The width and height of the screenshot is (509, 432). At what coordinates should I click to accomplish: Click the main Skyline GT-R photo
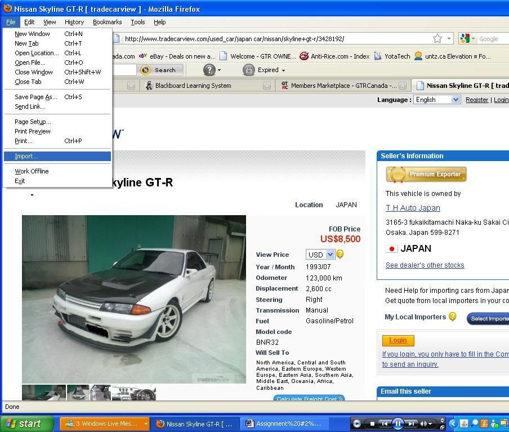[134, 299]
